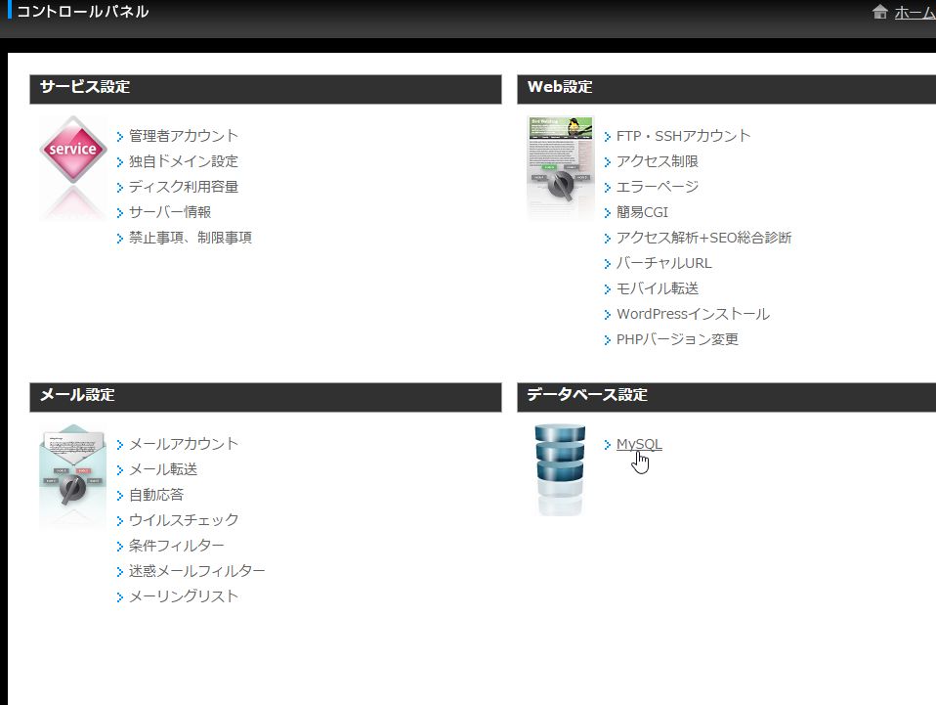The width and height of the screenshot is (936, 705).
Task: Open サーバー情報 page
Action: [x=170, y=212]
